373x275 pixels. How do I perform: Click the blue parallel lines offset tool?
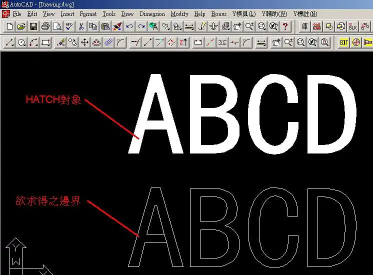[108, 42]
